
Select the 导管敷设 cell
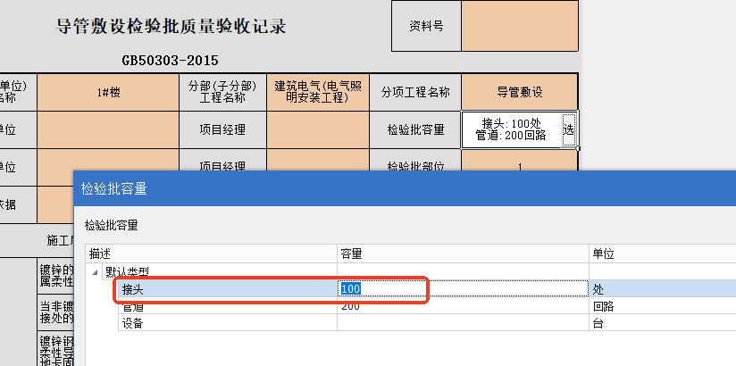coord(520,92)
